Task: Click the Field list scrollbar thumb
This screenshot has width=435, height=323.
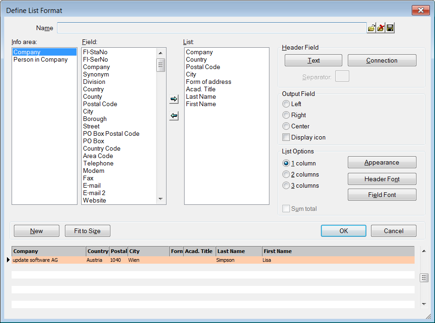Action: pos(161,65)
